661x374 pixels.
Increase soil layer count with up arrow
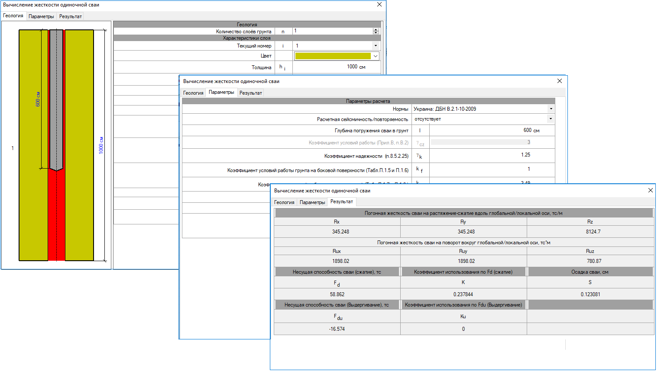[x=376, y=30]
